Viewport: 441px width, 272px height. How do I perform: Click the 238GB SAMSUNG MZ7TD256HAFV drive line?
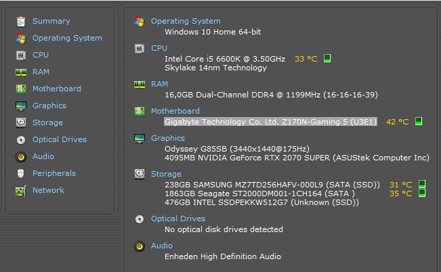(272, 185)
